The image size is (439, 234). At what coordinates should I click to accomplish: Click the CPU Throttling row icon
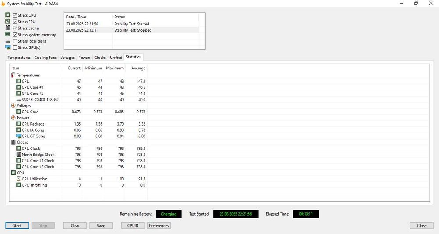(x=19, y=185)
